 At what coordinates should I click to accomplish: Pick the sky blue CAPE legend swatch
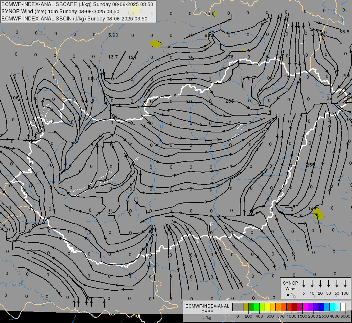(326, 307)
